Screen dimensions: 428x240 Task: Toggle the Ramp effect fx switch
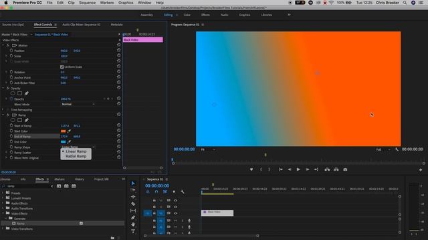(x=8, y=115)
